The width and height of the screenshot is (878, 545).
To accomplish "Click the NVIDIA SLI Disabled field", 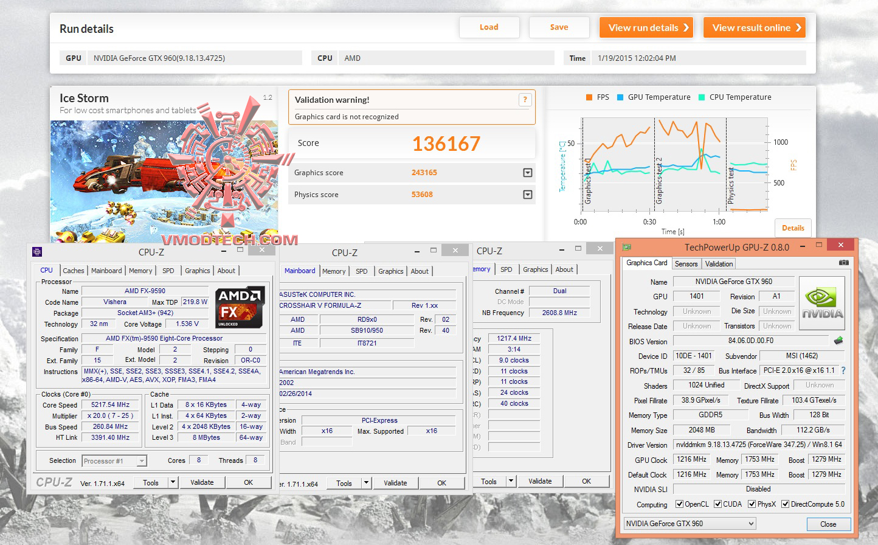I will tap(758, 489).
